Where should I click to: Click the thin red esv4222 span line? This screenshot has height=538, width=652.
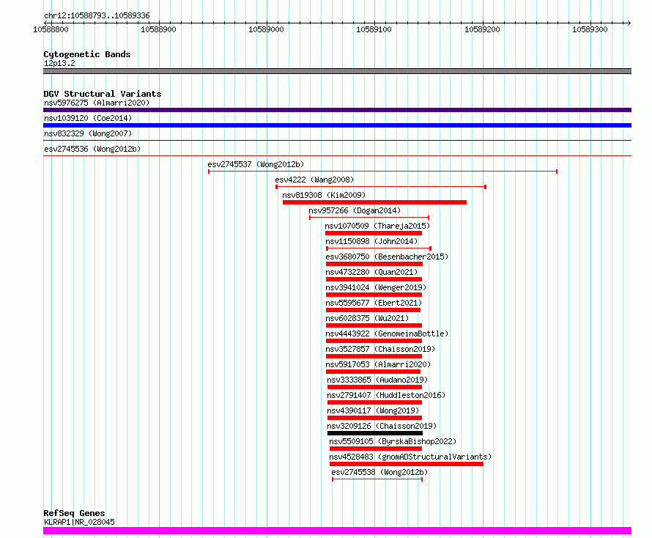coord(381,187)
